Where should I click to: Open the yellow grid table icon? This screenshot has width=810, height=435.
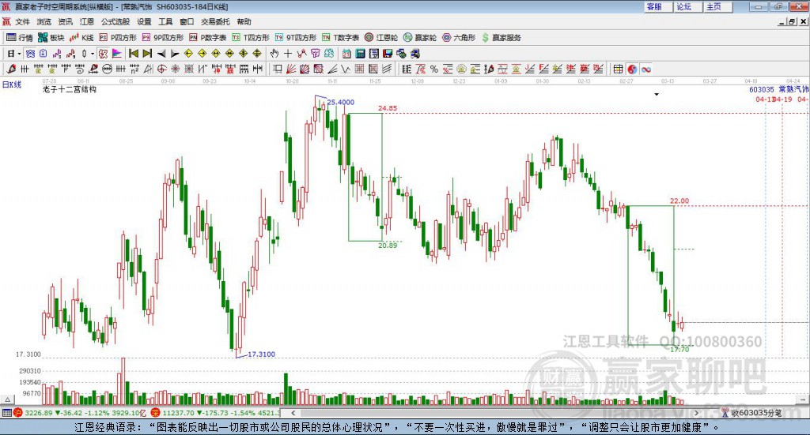[618, 69]
